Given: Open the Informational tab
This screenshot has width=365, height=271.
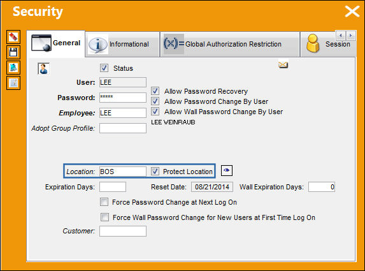Looking at the screenshot, I should [x=122, y=44].
